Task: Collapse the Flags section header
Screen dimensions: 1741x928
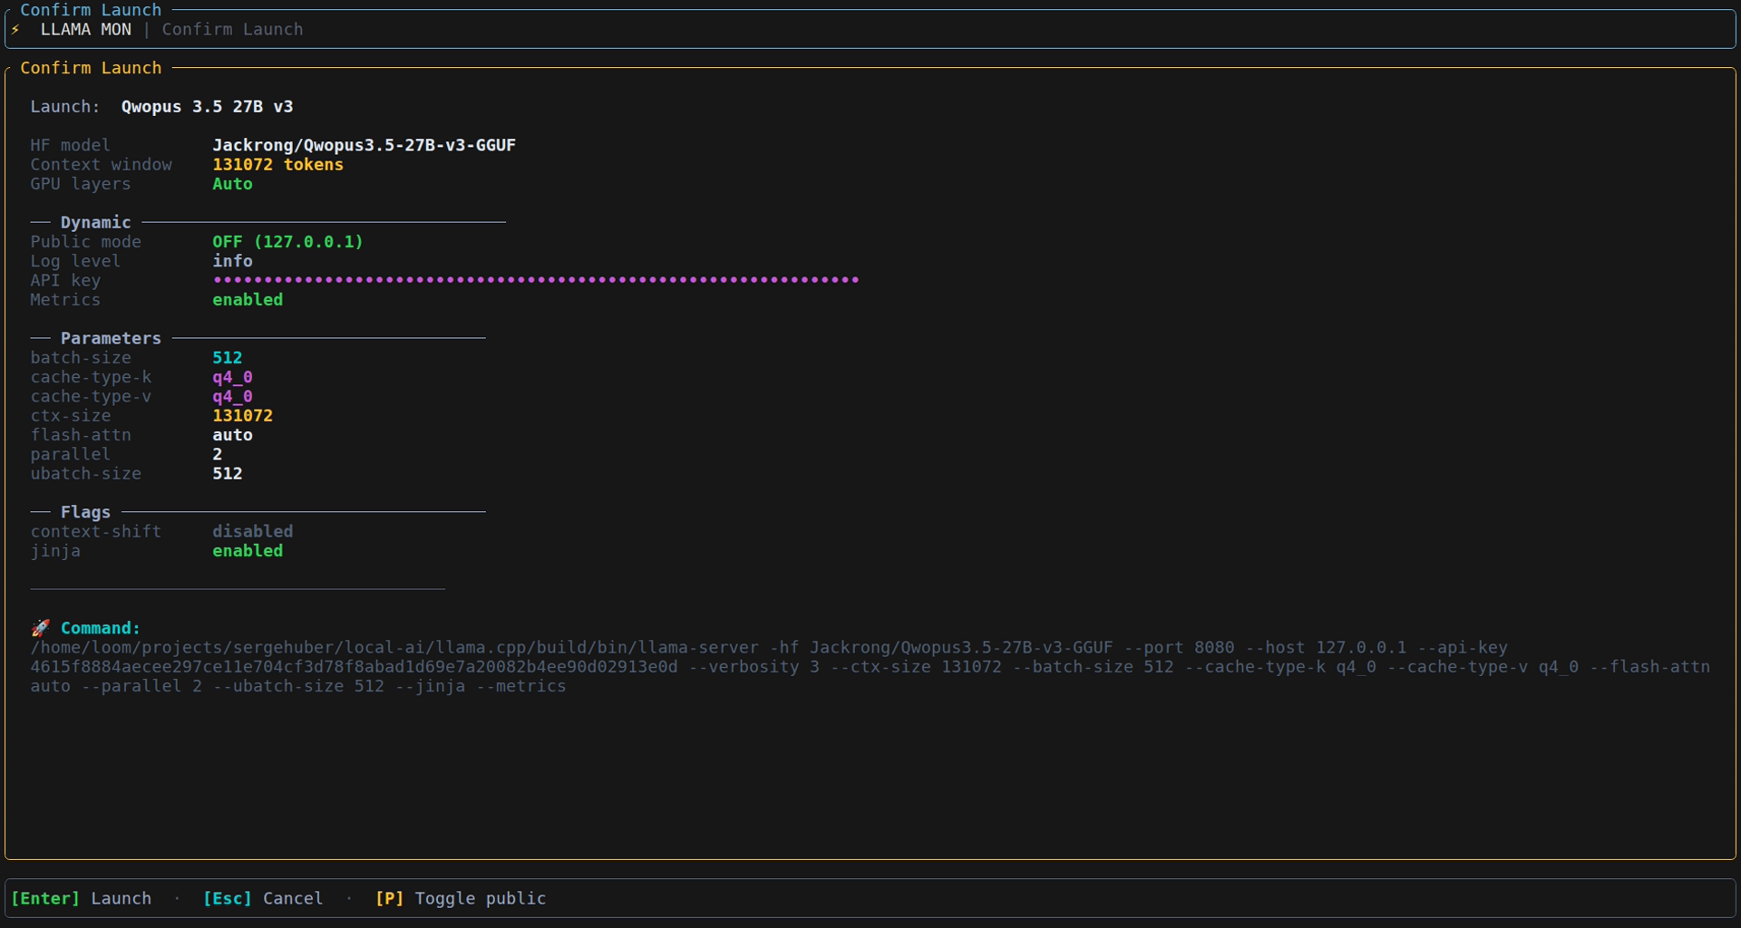Action: 86,512
